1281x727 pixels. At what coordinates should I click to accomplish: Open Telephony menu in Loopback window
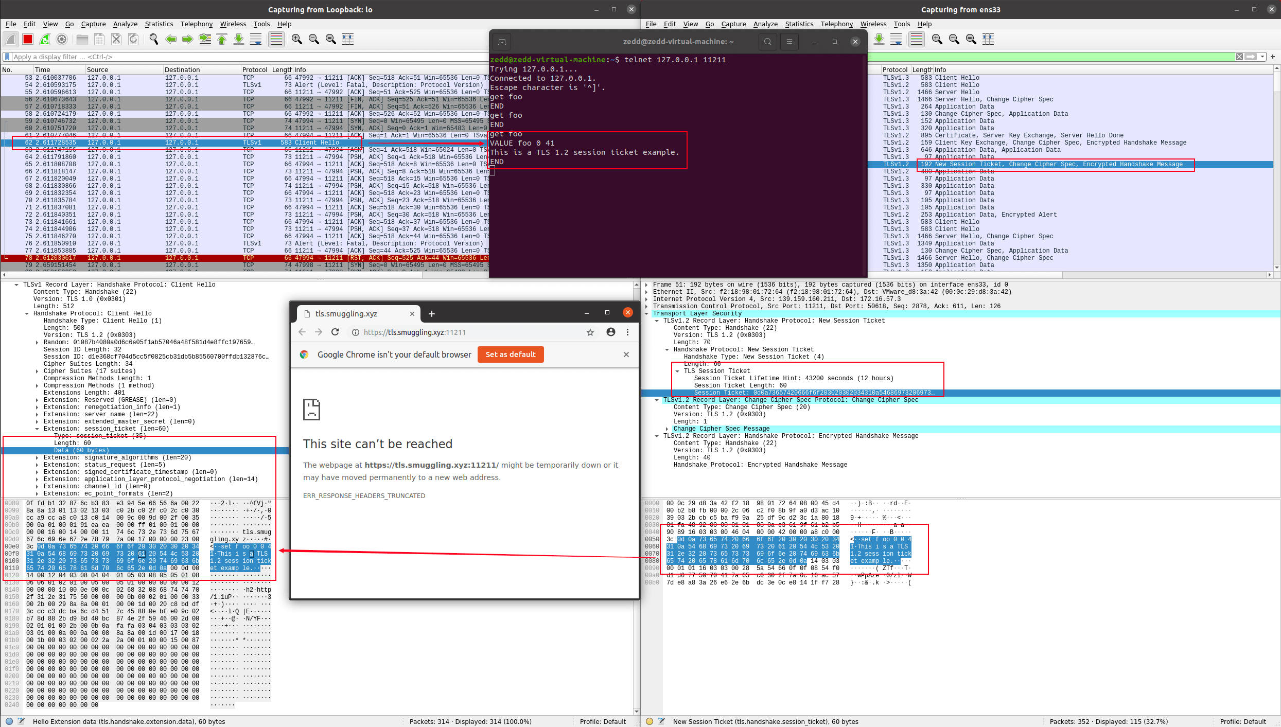tap(197, 24)
